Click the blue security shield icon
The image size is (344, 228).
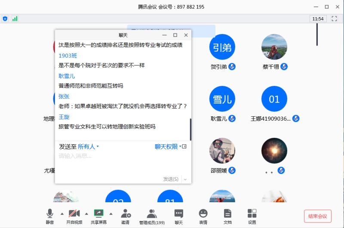pos(5,19)
